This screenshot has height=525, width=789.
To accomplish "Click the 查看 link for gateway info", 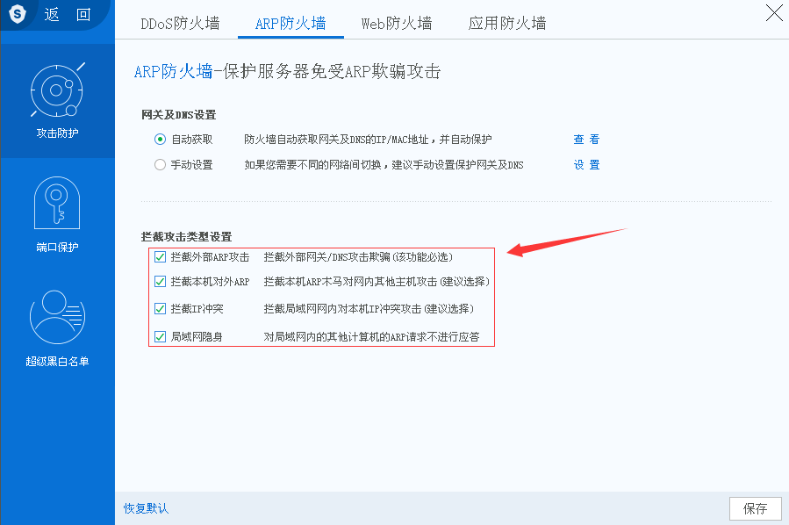I will [586, 139].
